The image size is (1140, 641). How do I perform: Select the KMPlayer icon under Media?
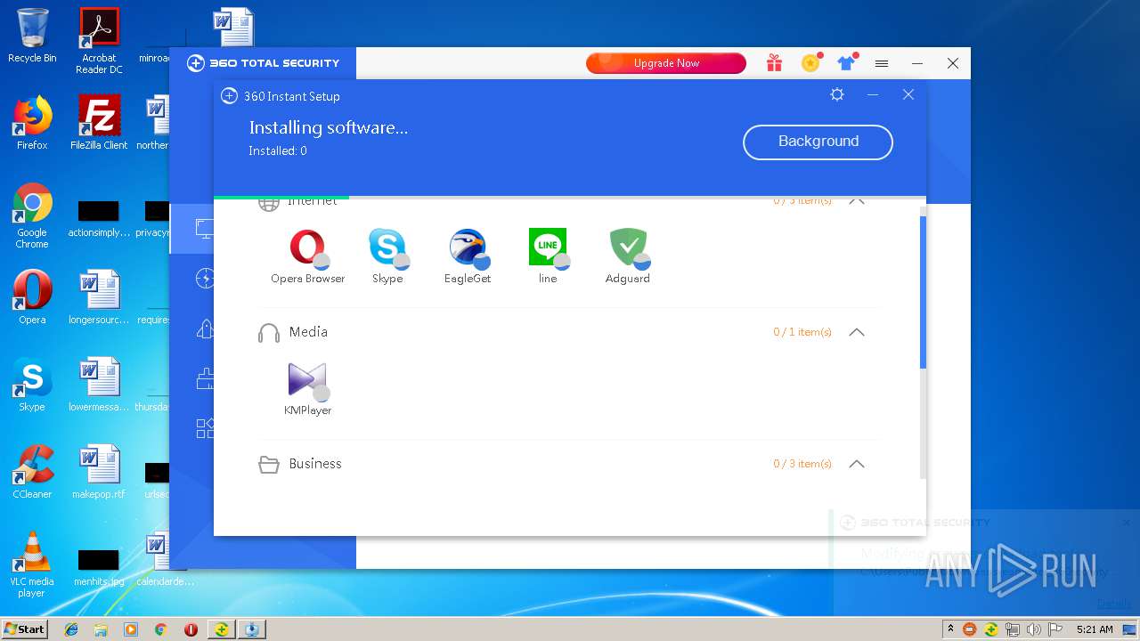307,380
